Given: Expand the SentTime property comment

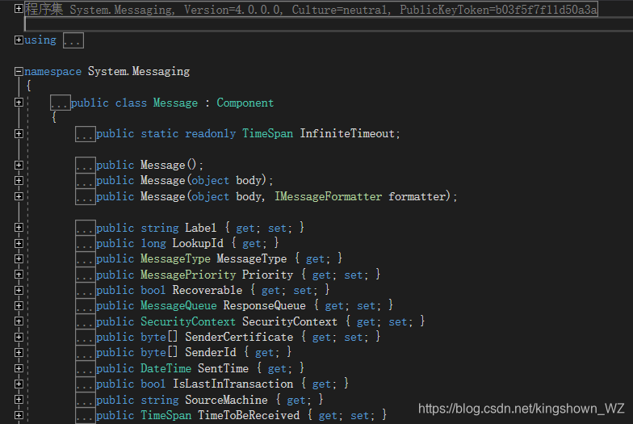Looking at the screenshot, I should [19, 368].
